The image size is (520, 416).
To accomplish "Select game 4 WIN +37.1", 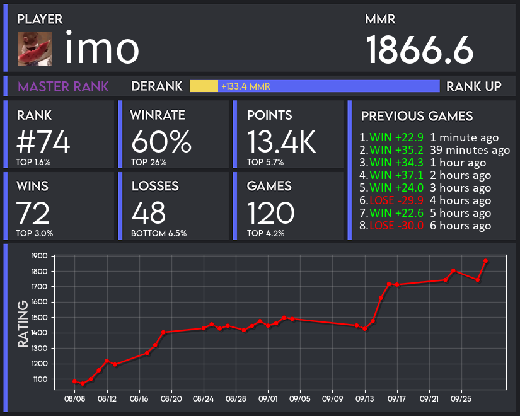I will (396, 175).
